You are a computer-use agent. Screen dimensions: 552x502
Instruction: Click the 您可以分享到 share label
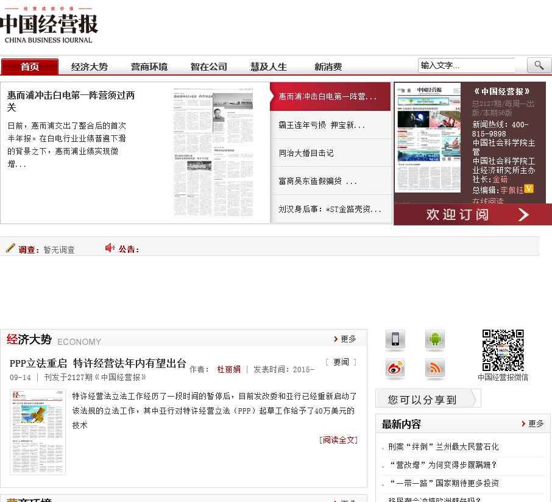pyautogui.click(x=428, y=399)
